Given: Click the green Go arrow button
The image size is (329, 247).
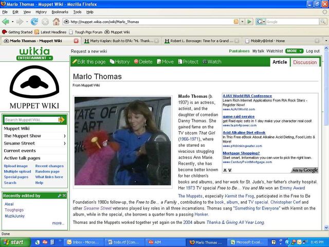Looking at the screenshot, I should coord(249,22).
